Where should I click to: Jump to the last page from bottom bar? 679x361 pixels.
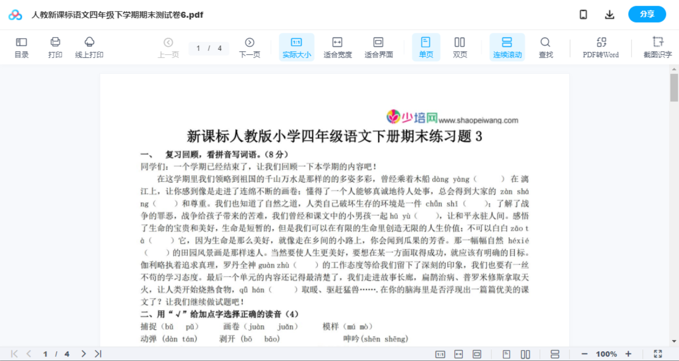(x=97, y=353)
